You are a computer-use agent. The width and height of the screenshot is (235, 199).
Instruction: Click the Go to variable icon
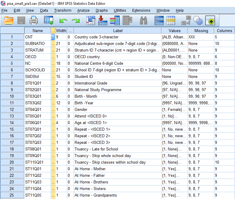click(103, 20)
